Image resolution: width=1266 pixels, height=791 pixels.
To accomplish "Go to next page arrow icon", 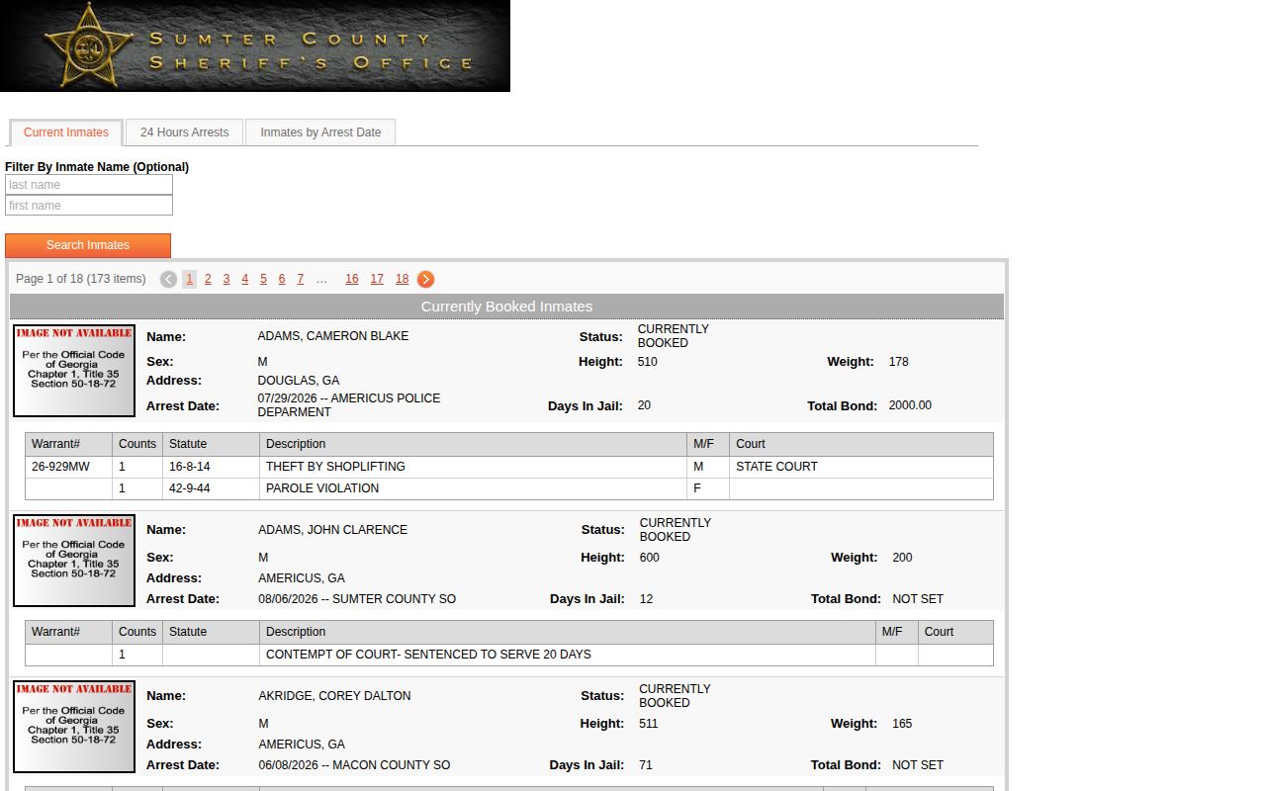I will [x=425, y=280].
